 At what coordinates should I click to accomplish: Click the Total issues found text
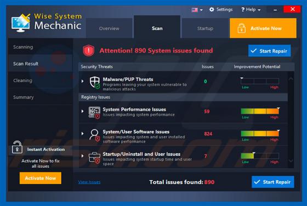(x=181, y=182)
